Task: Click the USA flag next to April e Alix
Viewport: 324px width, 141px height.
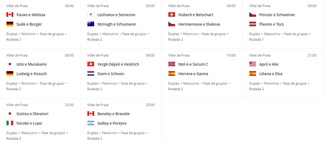Action: [253, 64]
